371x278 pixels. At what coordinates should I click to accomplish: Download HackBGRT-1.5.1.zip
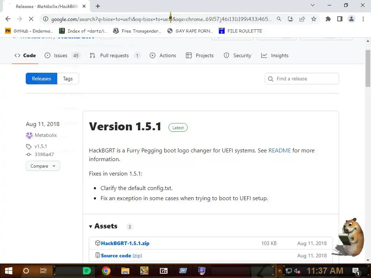pyautogui.click(x=125, y=243)
